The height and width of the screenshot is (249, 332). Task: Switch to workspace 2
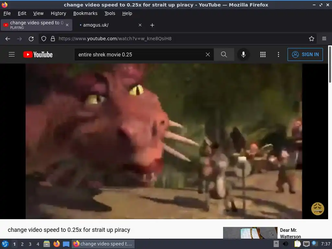click(22, 244)
